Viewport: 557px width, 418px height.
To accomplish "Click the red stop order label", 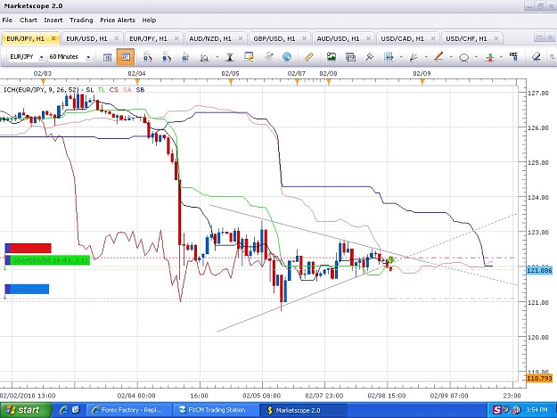I will click(28, 248).
